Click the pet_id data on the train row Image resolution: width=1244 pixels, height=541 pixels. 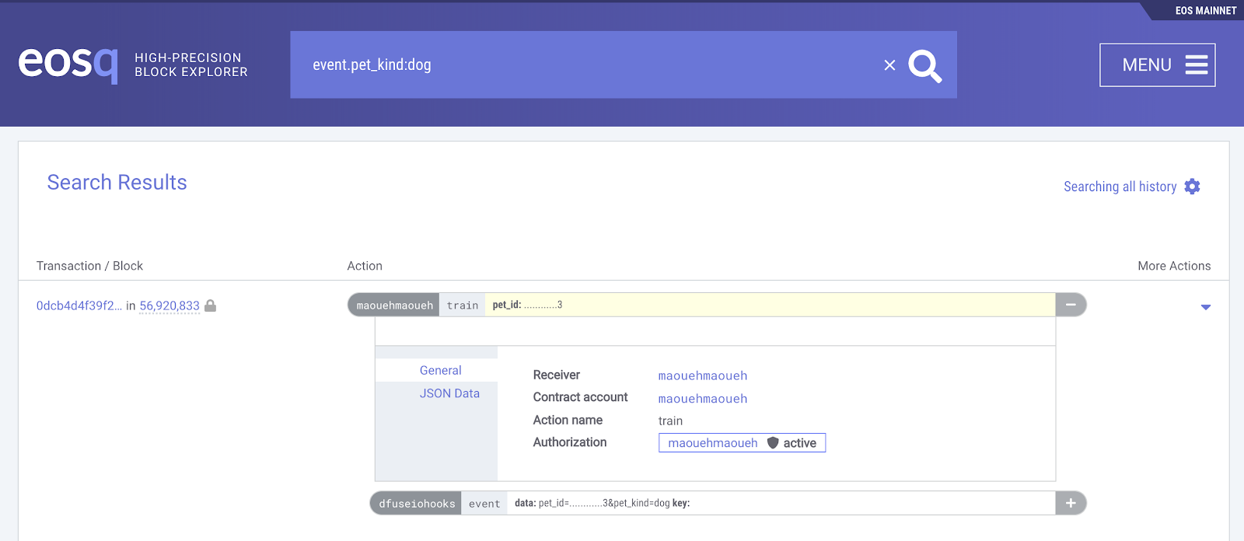point(527,305)
